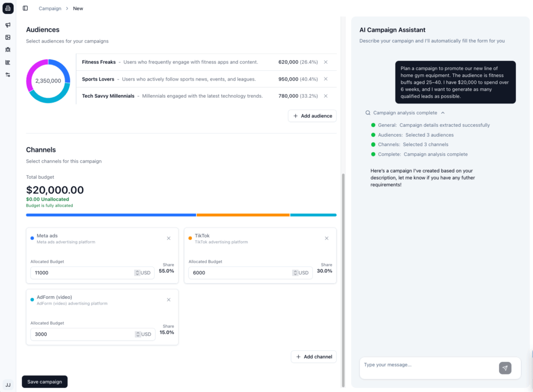Click the budget allocation bar's orange segment
The width and height of the screenshot is (533, 392).
point(243,215)
